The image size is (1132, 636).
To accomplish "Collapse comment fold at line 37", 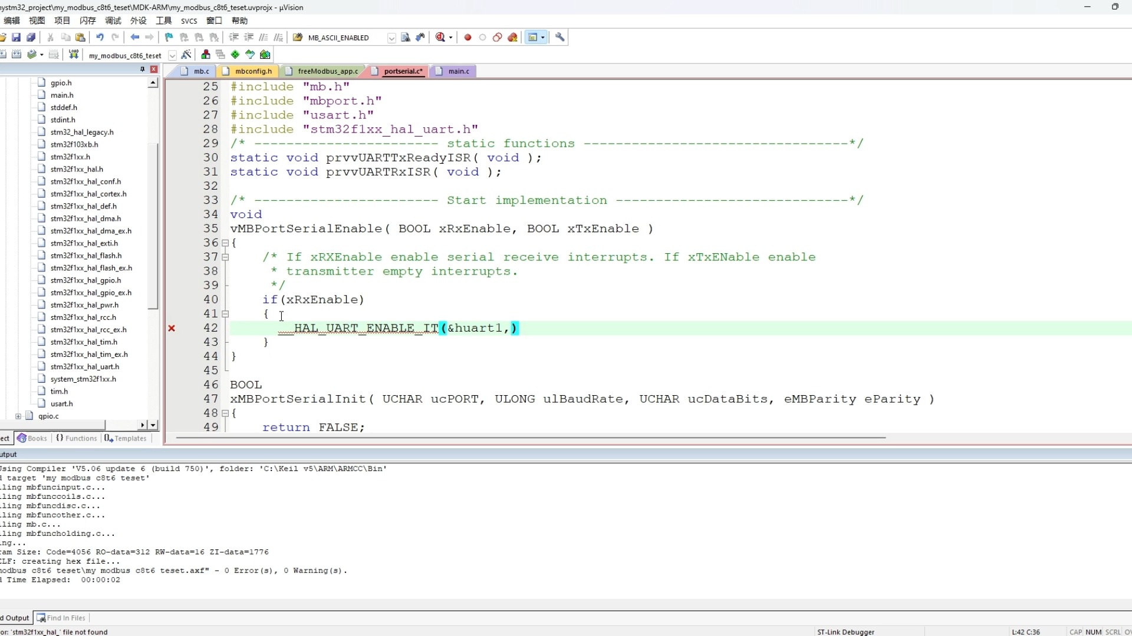I will click(225, 257).
